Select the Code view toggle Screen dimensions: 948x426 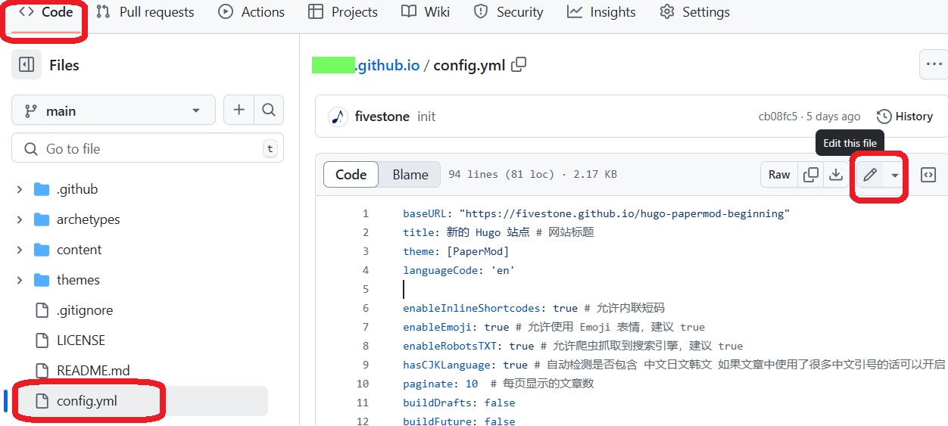[x=351, y=175]
